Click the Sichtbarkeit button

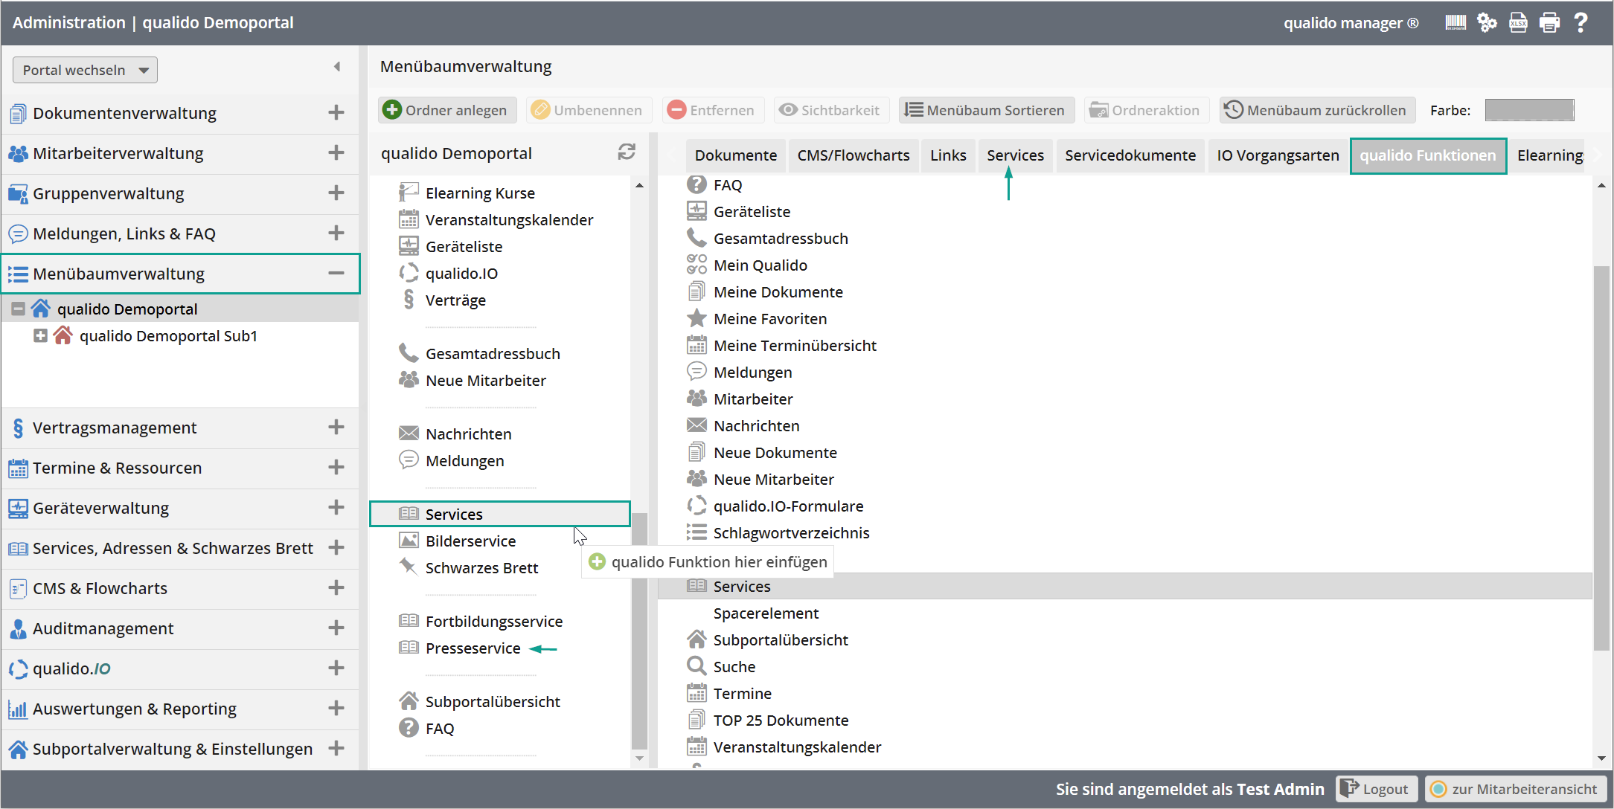click(830, 110)
